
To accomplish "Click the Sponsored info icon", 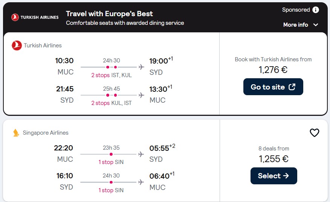I will pyautogui.click(x=315, y=10).
